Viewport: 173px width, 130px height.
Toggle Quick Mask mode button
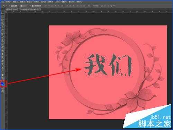2,88
